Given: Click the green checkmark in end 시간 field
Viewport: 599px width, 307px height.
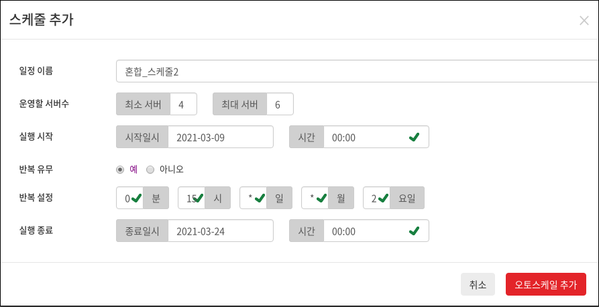Looking at the screenshot, I should tap(414, 231).
